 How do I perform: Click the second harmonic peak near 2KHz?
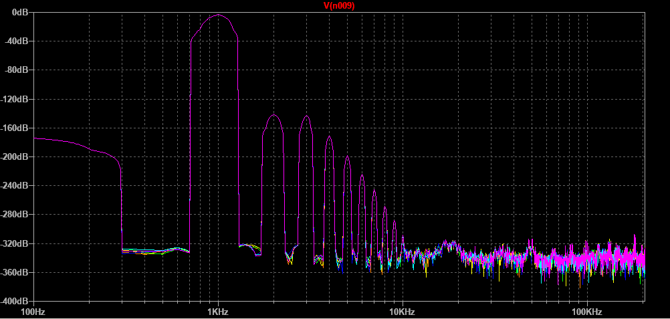coord(273,114)
